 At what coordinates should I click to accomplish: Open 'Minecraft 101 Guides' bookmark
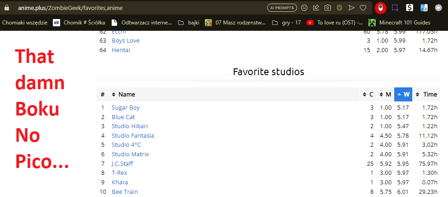pyautogui.click(x=399, y=22)
